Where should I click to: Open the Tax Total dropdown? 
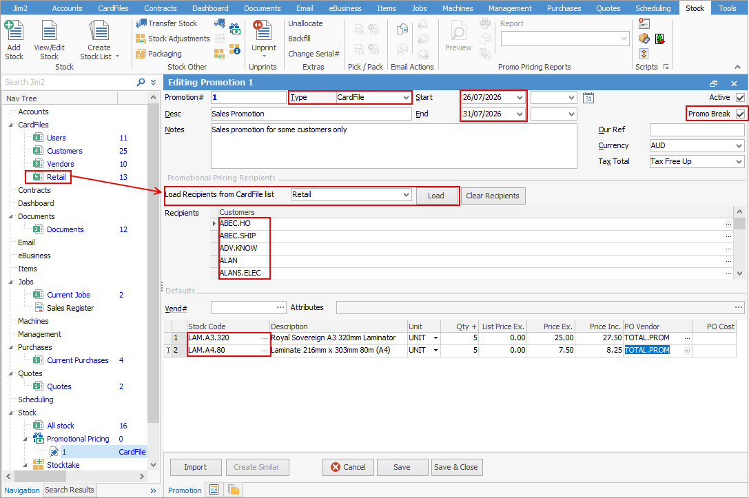coord(697,161)
